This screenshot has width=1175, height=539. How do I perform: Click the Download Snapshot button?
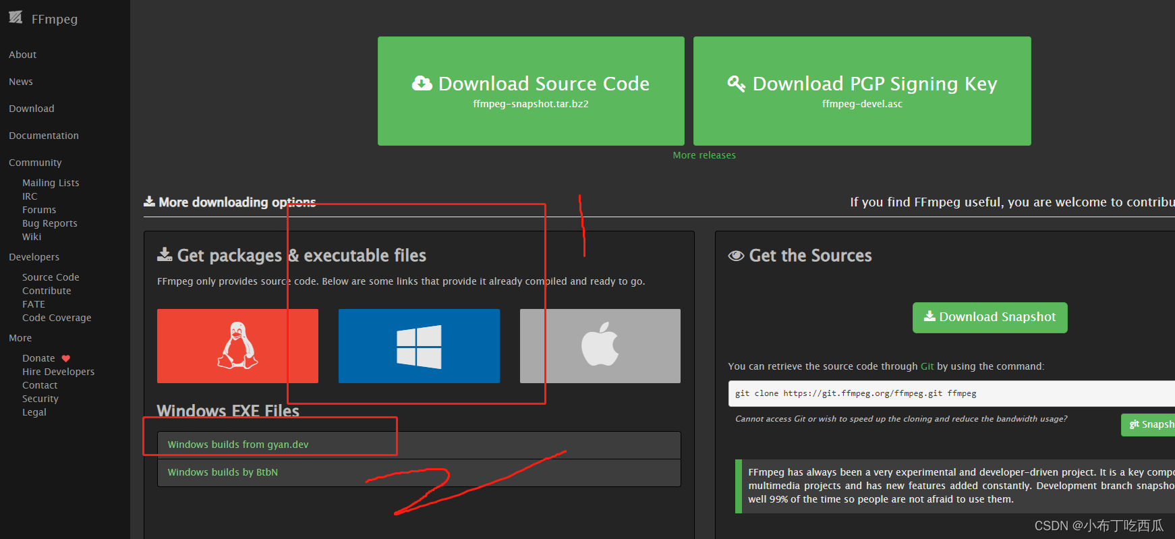click(x=990, y=317)
